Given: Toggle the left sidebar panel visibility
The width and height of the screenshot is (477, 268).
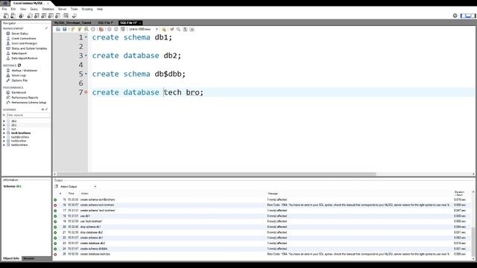Looking at the screenshot, I should (x=463, y=16).
